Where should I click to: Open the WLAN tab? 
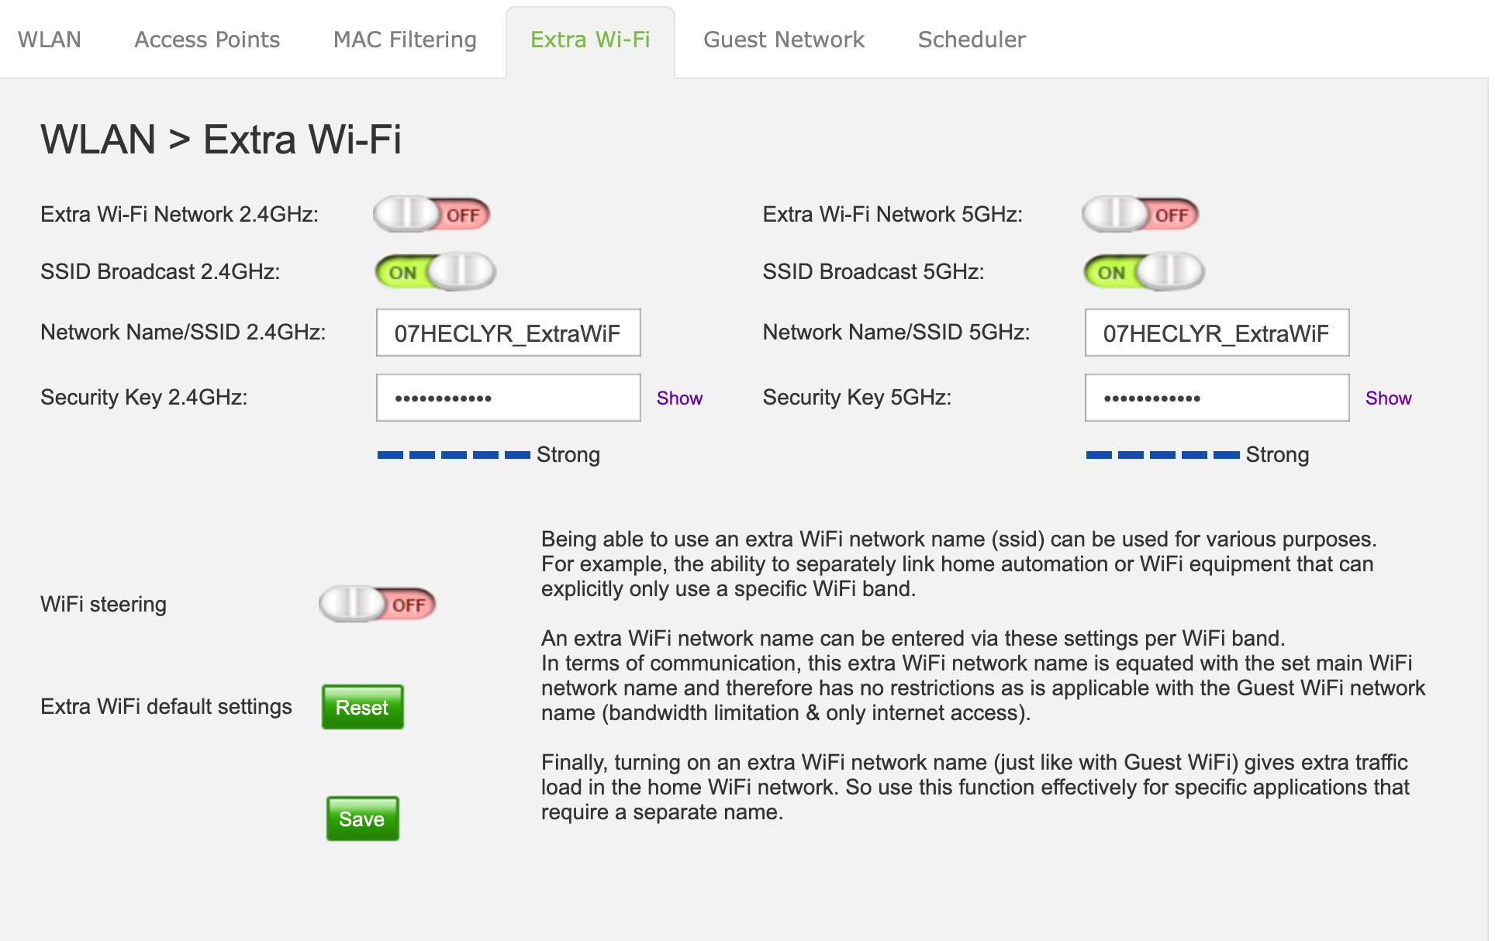pyautogui.click(x=50, y=40)
